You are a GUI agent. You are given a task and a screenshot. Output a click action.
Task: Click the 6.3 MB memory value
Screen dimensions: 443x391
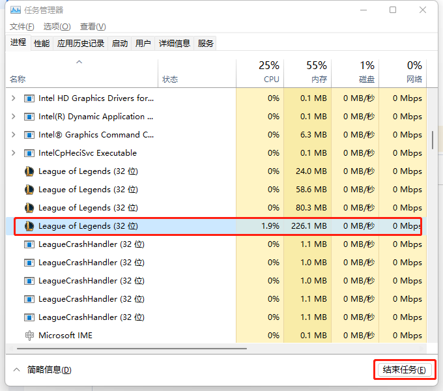coord(313,135)
